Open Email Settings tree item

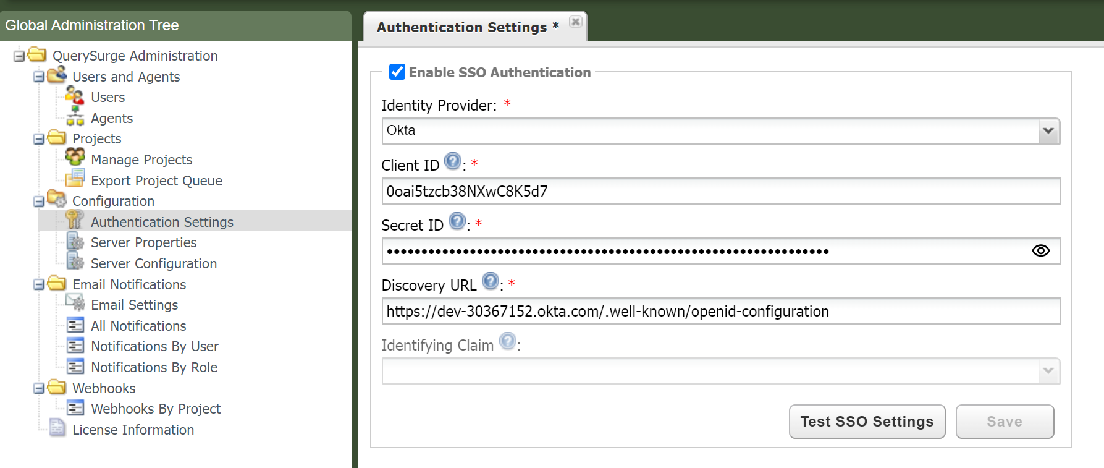[x=134, y=305]
